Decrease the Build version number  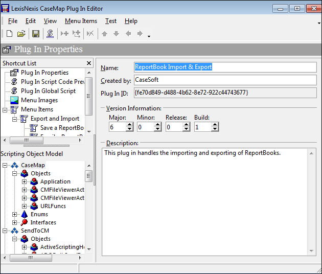pyautogui.click(x=215, y=129)
